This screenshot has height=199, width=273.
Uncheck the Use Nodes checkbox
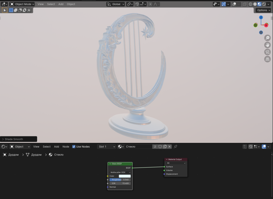74,147
